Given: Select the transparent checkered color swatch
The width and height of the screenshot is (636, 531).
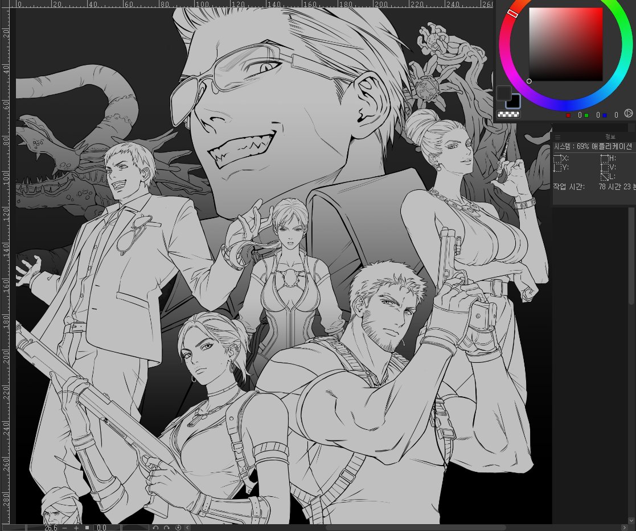Looking at the screenshot, I should [x=508, y=115].
